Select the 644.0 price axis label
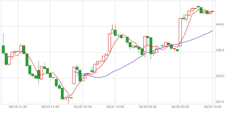 pyautogui.click(x=220, y=24)
